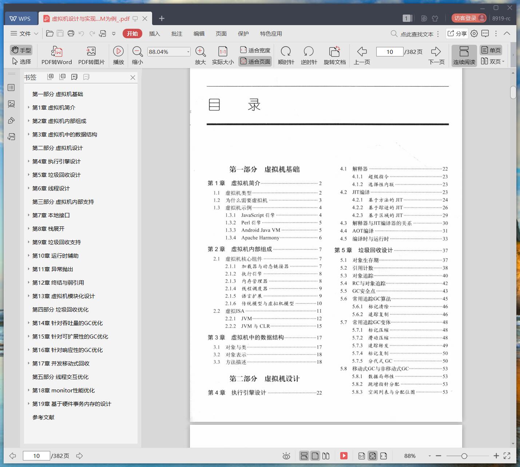The image size is (520, 467).
Task: Add a new bookmark icon
Action: pos(74,77)
